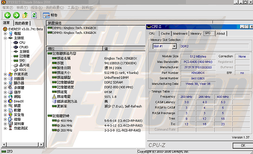Viewport: 253px width, 154px height.
Task: Click the 值 column header
Action: (124, 49)
